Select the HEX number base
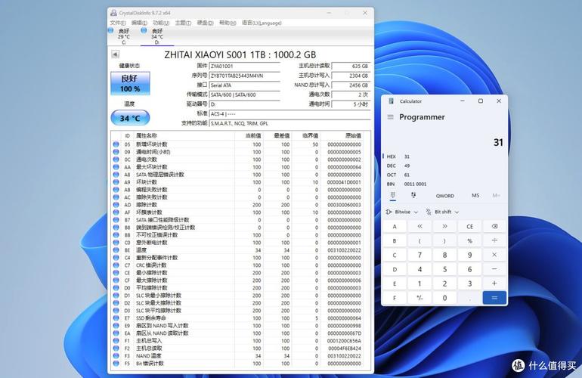The height and width of the screenshot is (378, 582). coord(392,157)
